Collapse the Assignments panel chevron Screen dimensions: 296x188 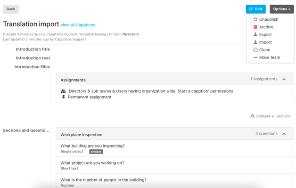click(284, 79)
